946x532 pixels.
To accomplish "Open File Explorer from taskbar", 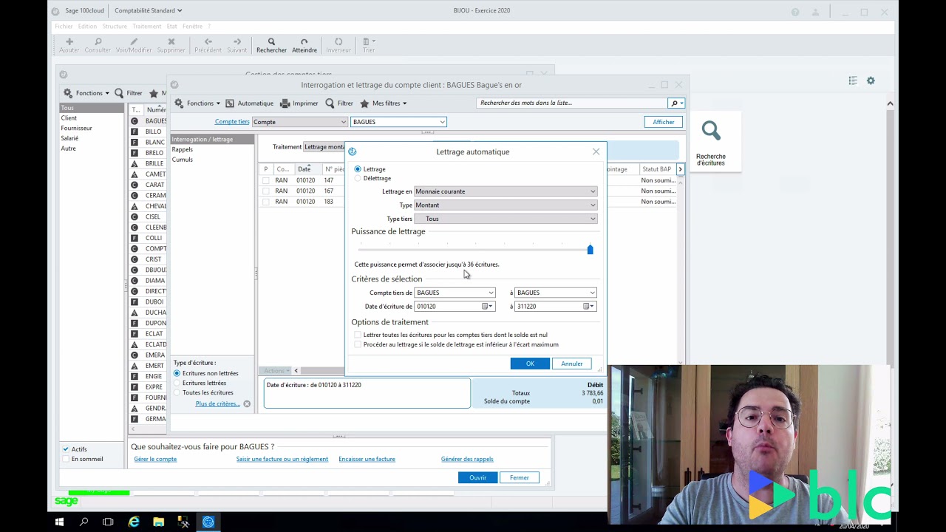I will click(x=158, y=522).
